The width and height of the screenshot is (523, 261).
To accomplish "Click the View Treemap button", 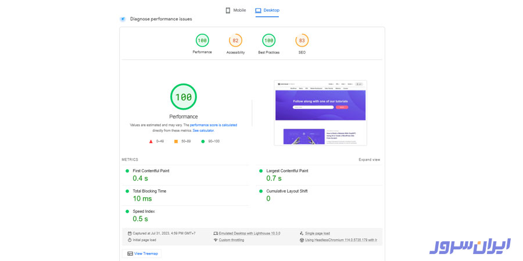I will (142, 253).
